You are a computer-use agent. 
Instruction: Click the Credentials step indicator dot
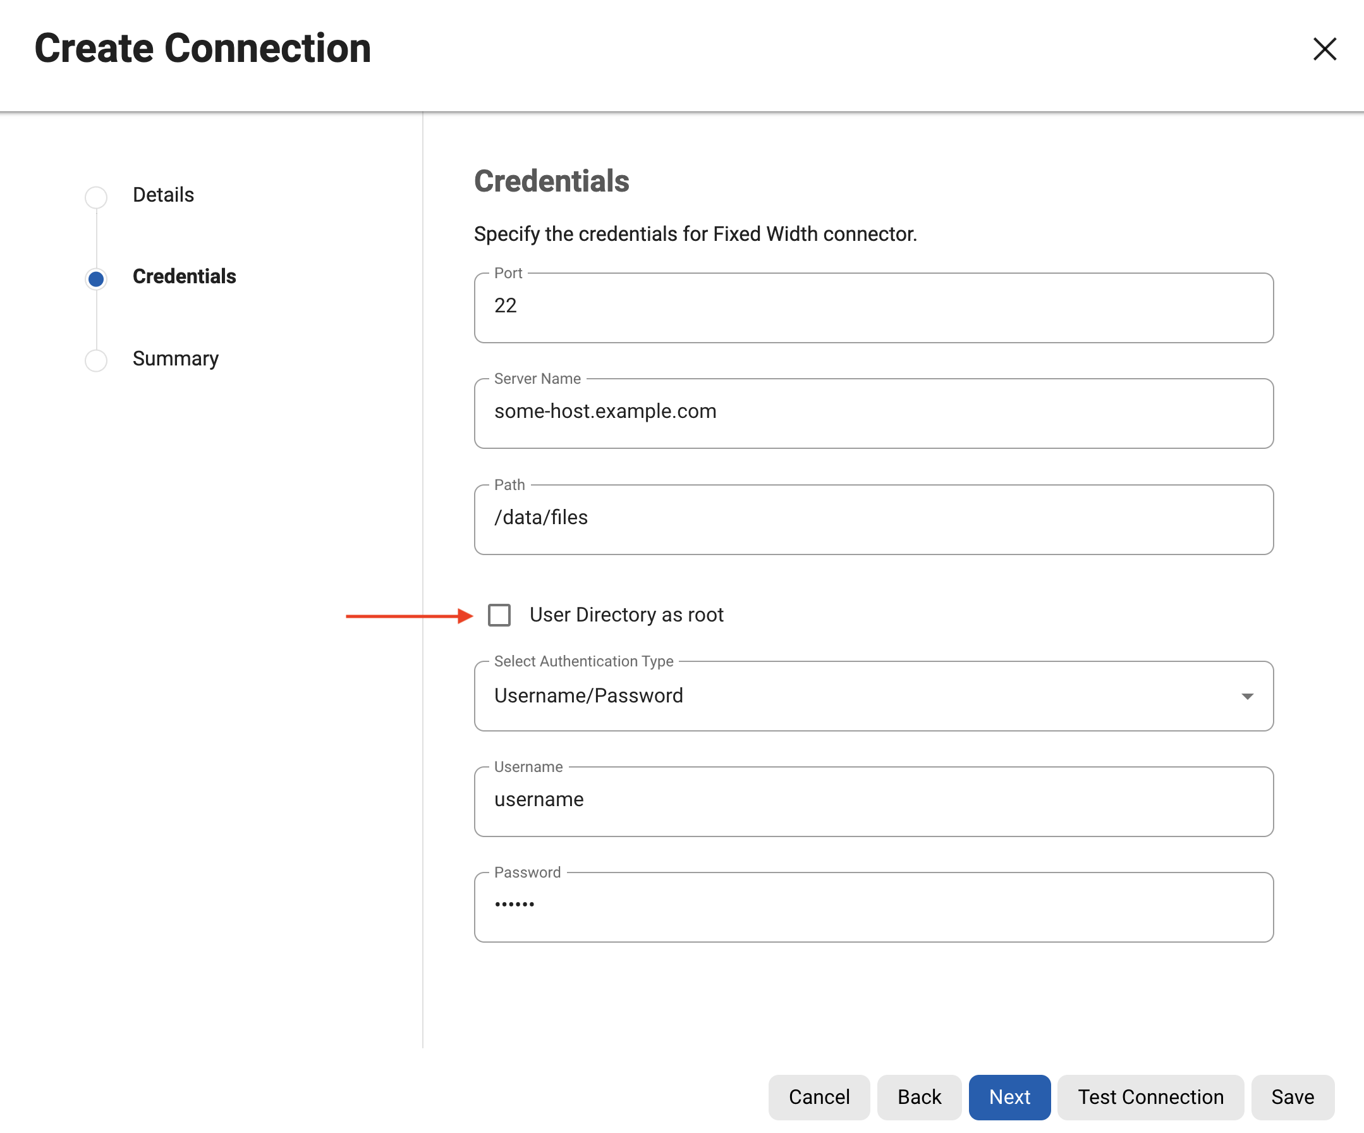(96, 279)
